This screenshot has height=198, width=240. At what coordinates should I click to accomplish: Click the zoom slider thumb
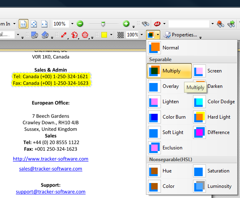click(103, 24)
